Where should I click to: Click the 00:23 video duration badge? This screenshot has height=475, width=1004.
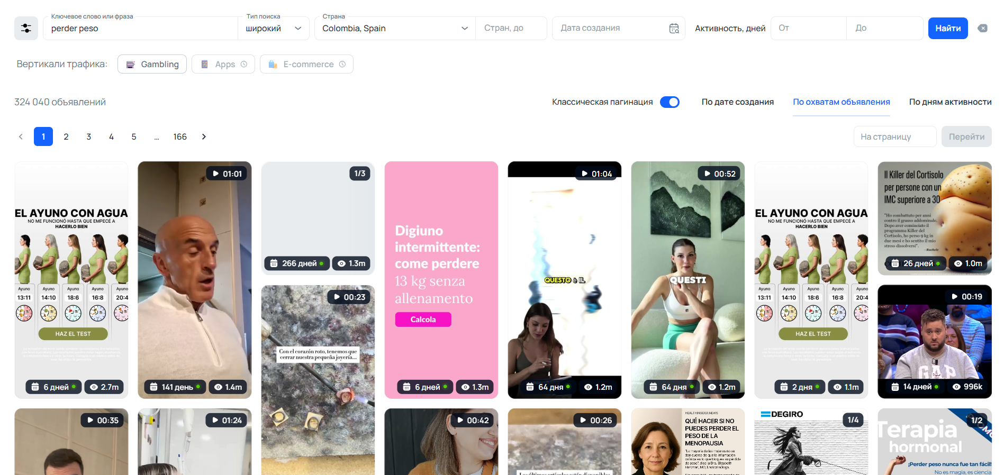point(349,297)
